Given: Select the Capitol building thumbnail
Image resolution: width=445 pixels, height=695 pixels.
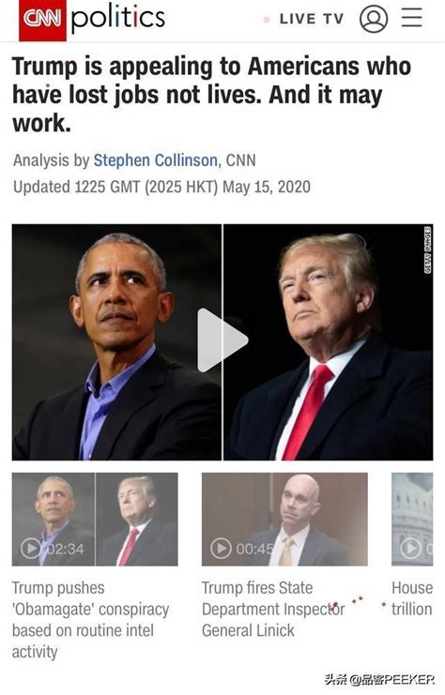Looking at the screenshot, I should (412, 519).
